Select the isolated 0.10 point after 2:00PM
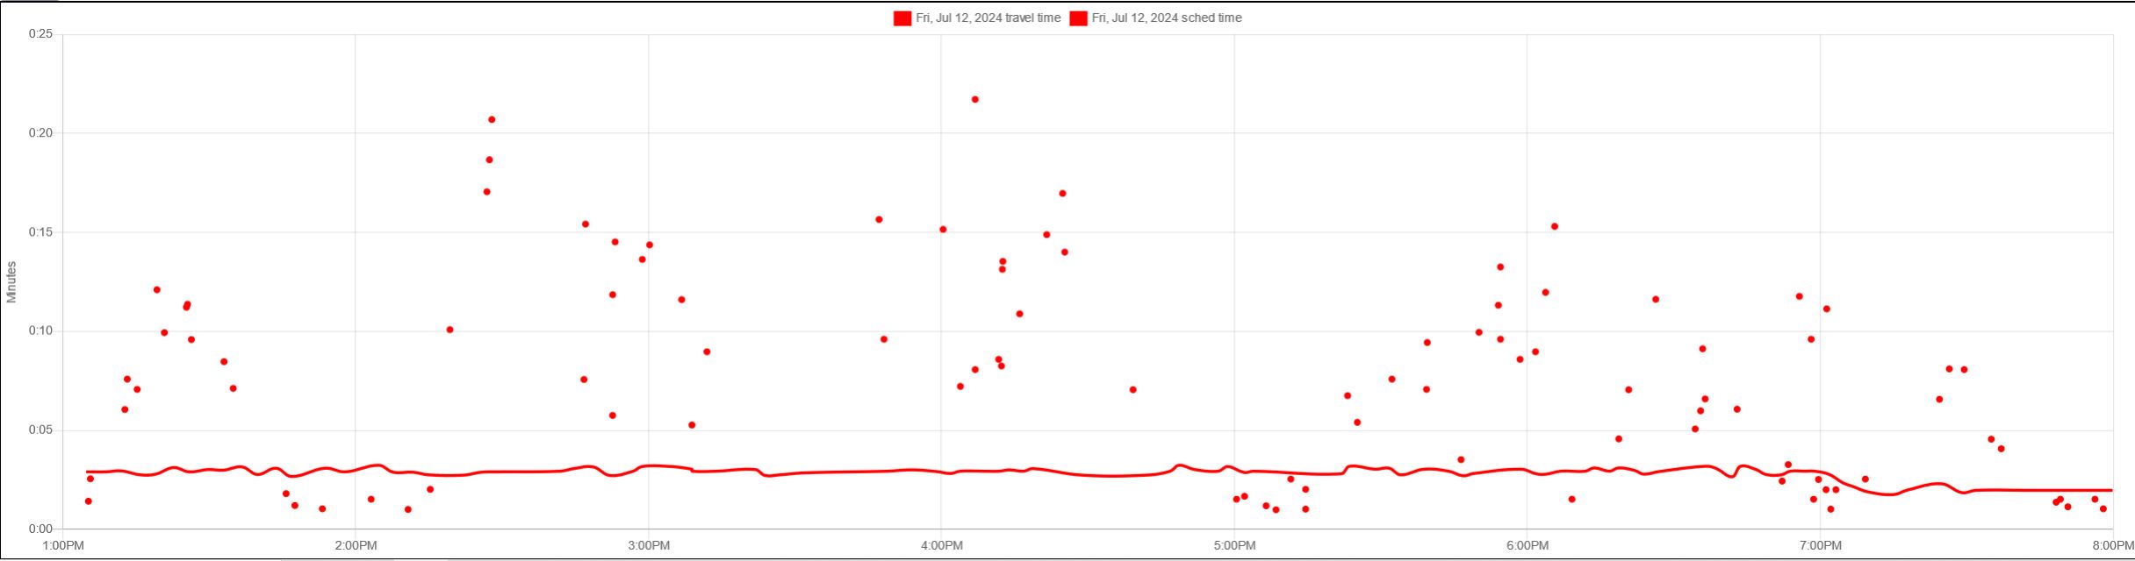This screenshot has height=561, width=2135. (x=449, y=330)
